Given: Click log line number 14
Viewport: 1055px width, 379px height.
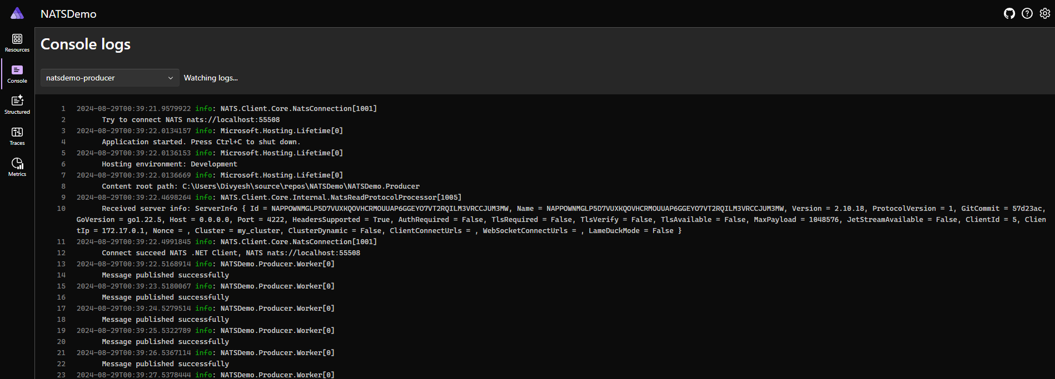Looking at the screenshot, I should [x=61, y=275].
